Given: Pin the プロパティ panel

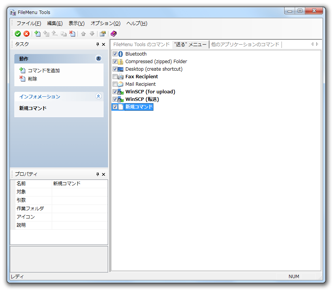Looking at the screenshot, I should coord(97,174).
